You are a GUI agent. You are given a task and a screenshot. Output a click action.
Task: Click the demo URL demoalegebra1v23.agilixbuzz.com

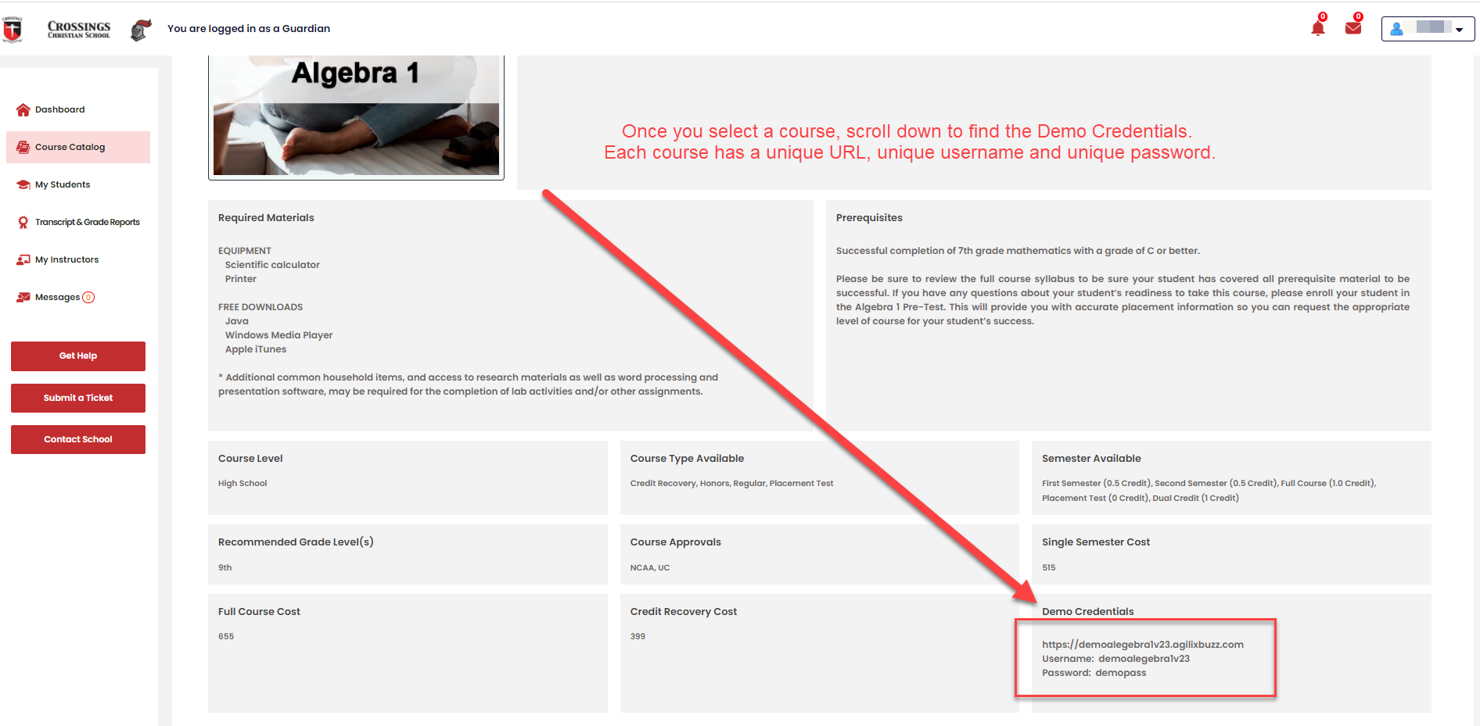click(x=1142, y=645)
